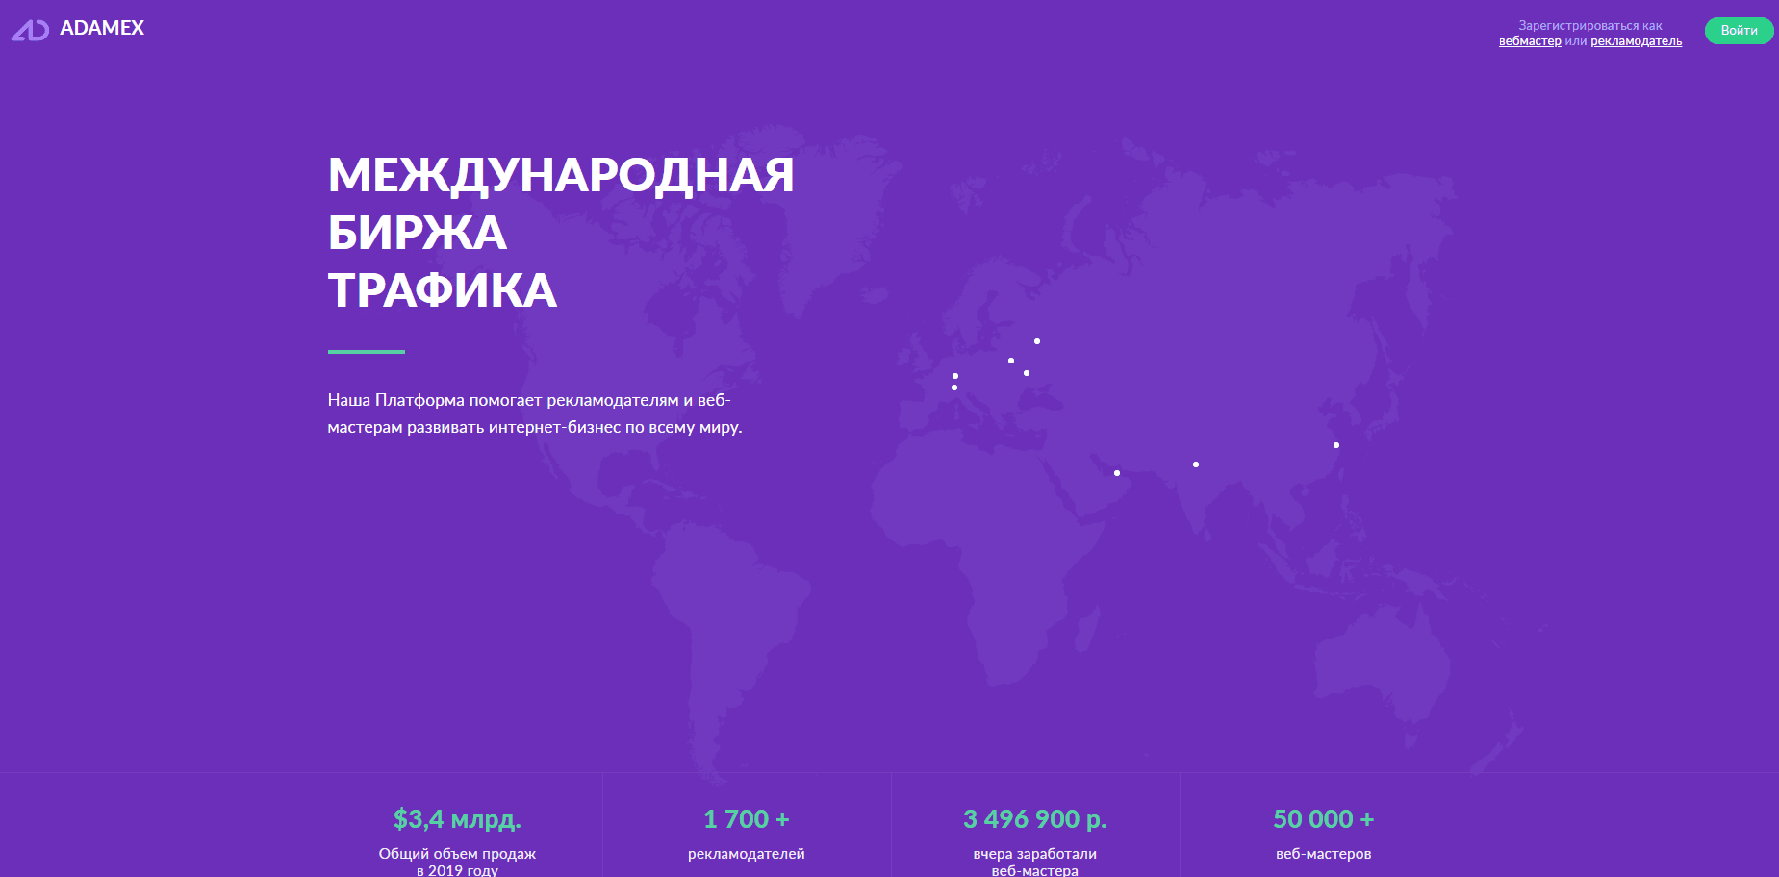Click the green divider line under the headline
Viewport: 1779px width, 877px height.
click(x=366, y=352)
